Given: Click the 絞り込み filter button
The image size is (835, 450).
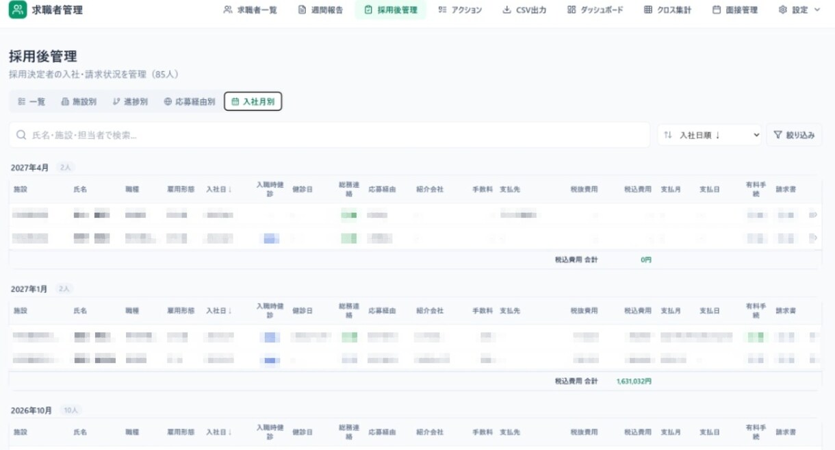Looking at the screenshot, I should 794,135.
